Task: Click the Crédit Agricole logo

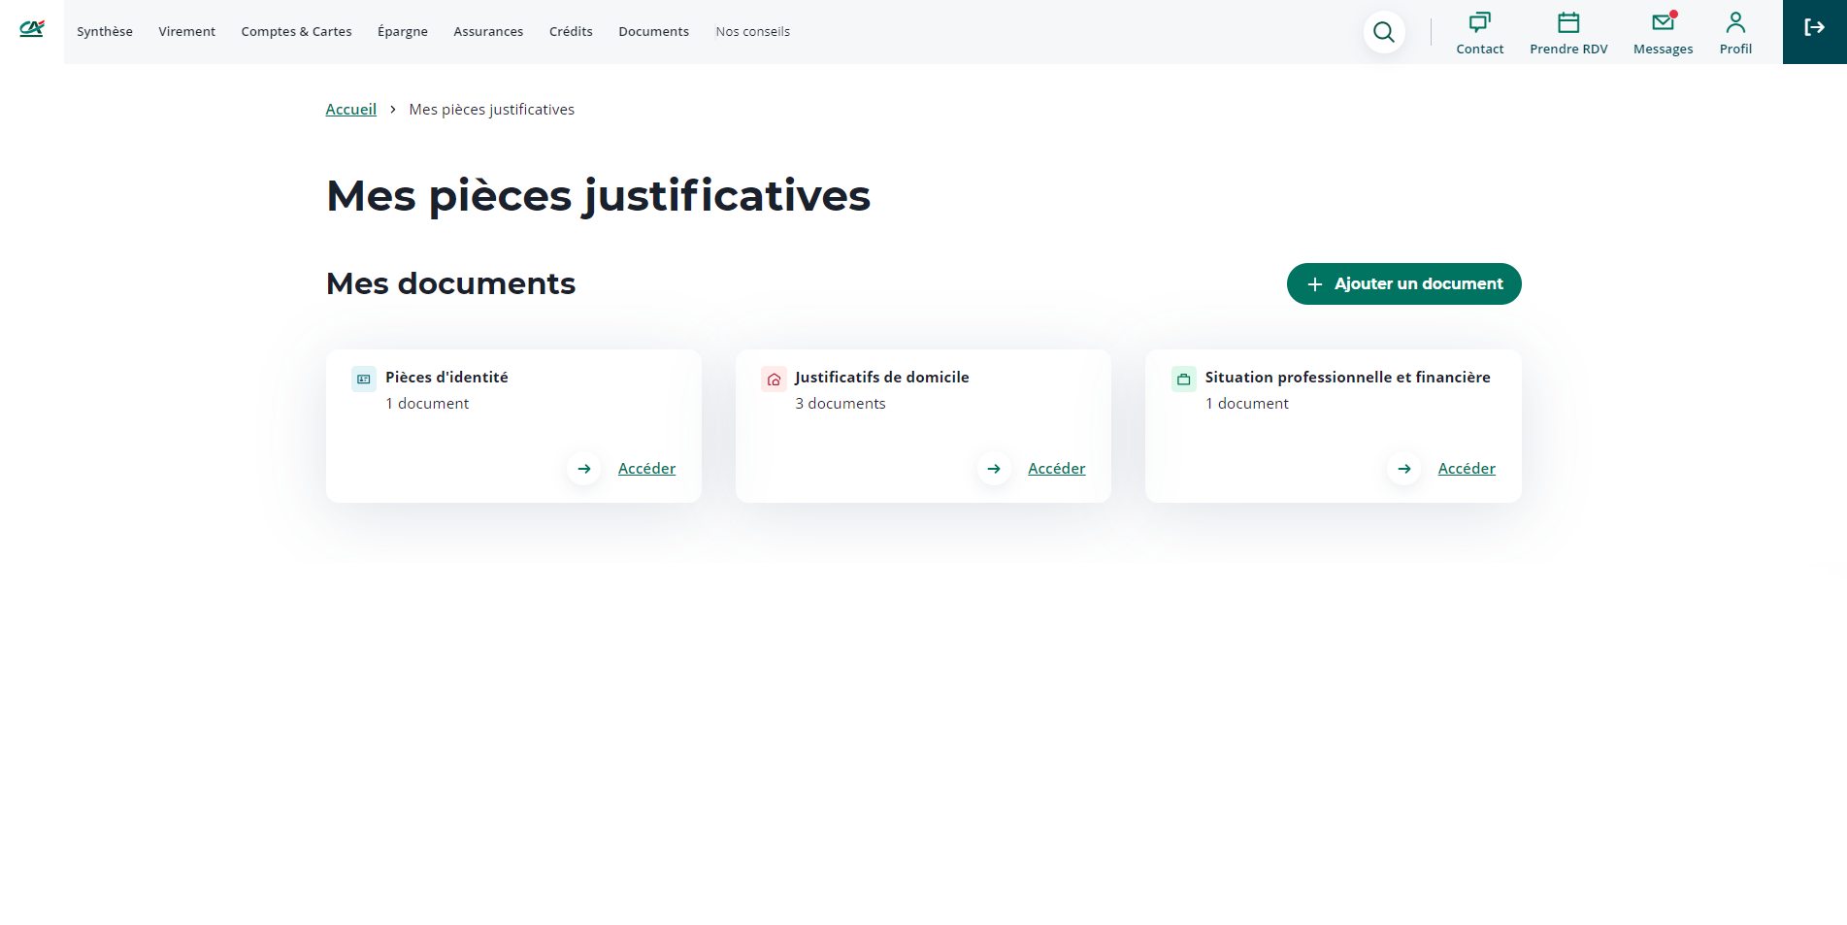Action: pyautogui.click(x=32, y=29)
